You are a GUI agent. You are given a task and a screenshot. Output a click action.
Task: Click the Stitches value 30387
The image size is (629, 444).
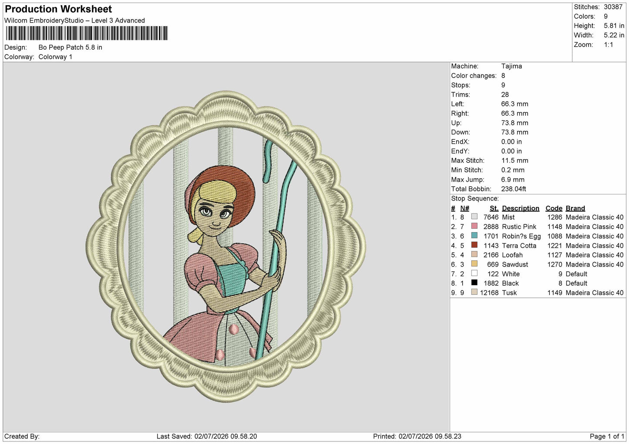613,7
